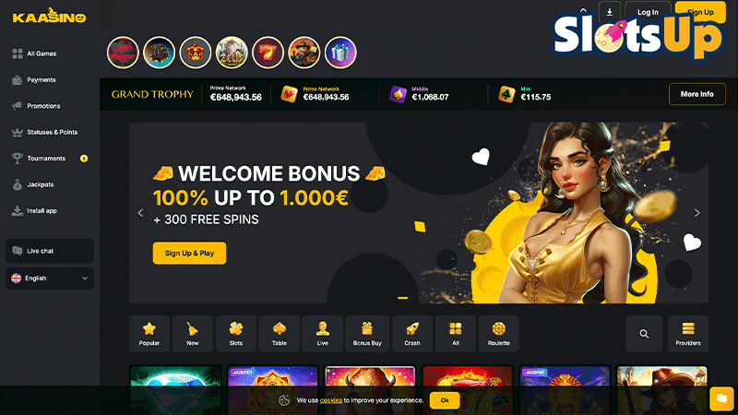This screenshot has height=415, width=738.
Task: Open the Crash rocket category
Action: click(x=411, y=334)
